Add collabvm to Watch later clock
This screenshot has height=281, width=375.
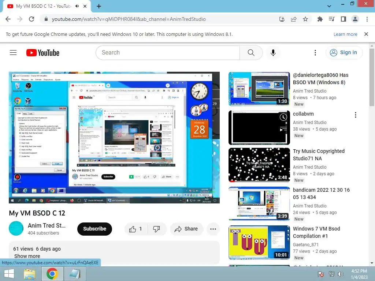(283, 117)
